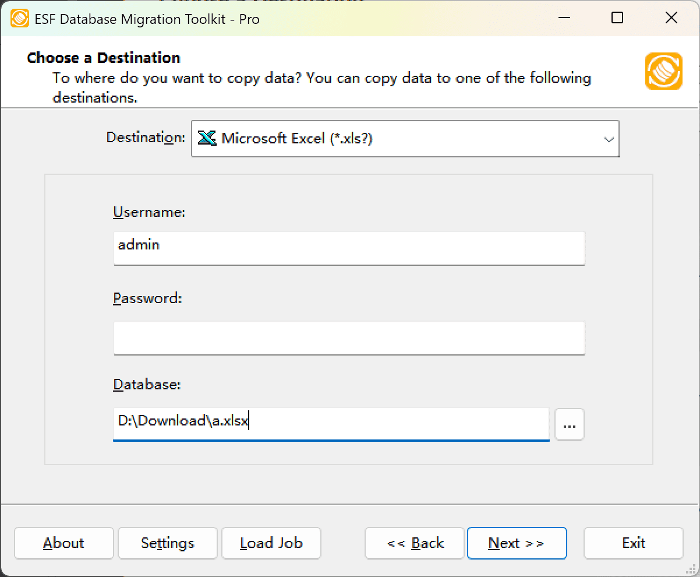This screenshot has width=700, height=577.
Task: Click the Microsoft Excel icon in the Destination field
Action: tap(207, 139)
